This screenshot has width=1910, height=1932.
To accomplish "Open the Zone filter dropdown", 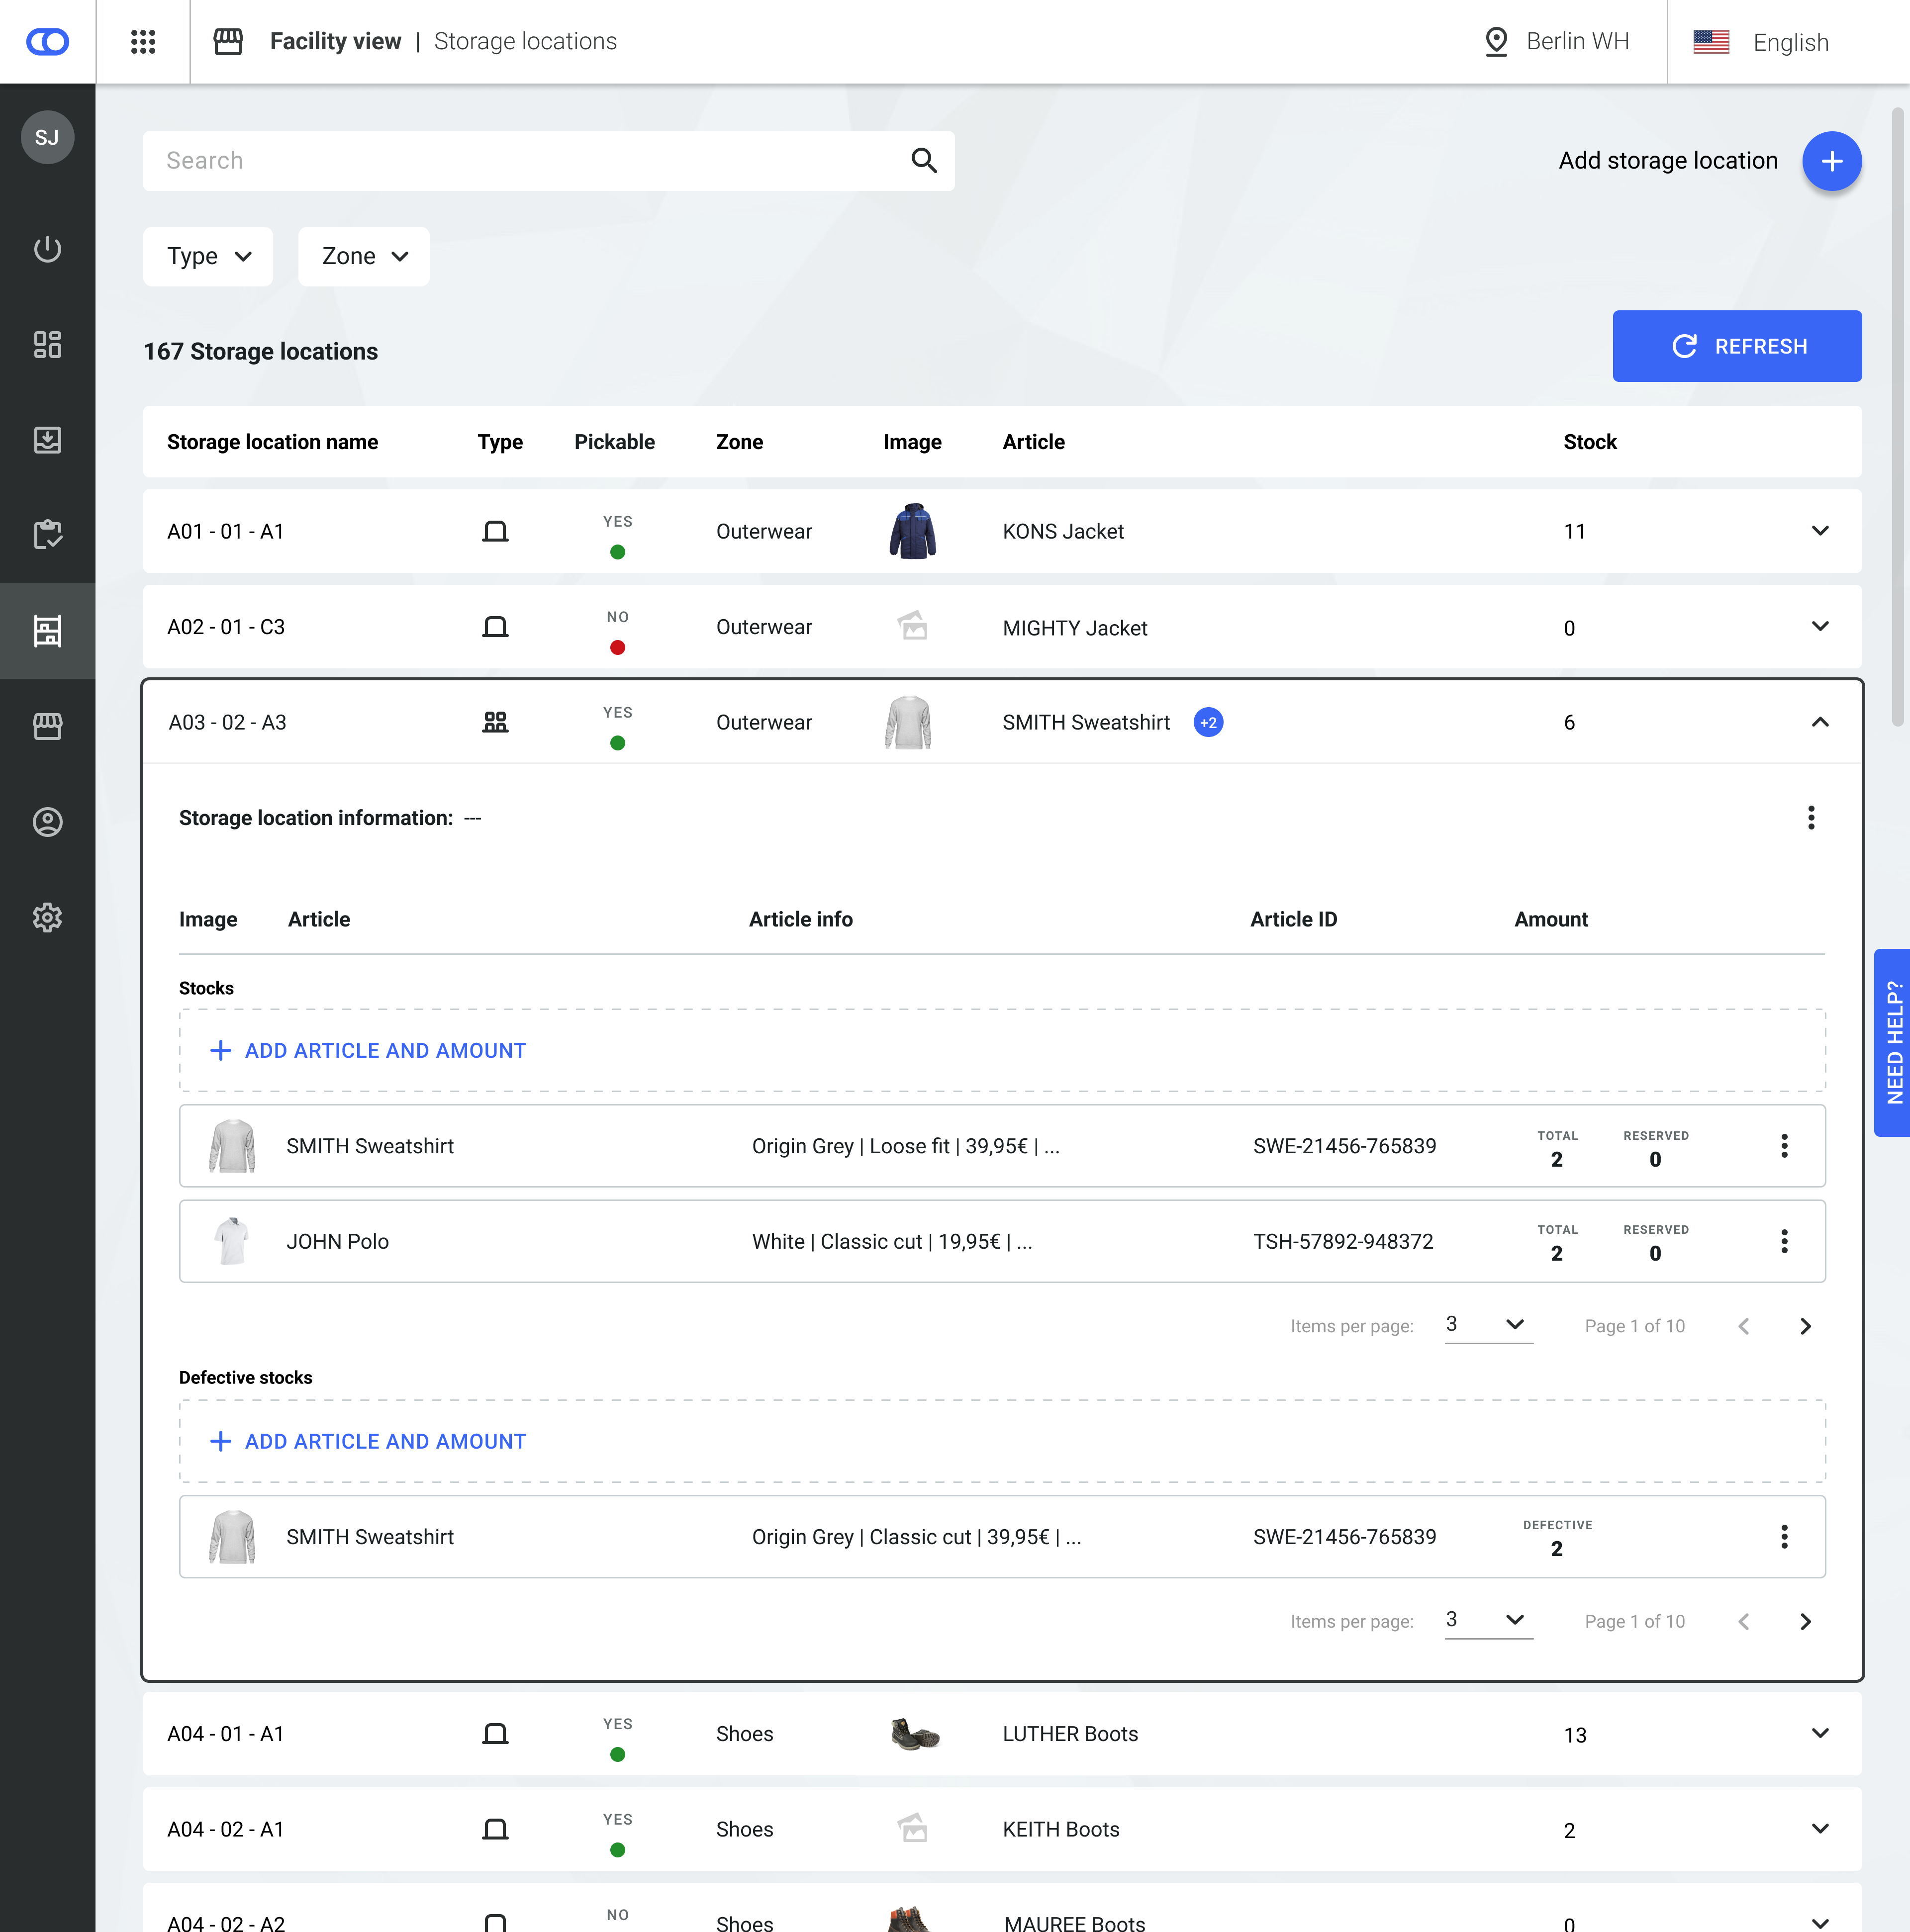I will click(363, 256).
